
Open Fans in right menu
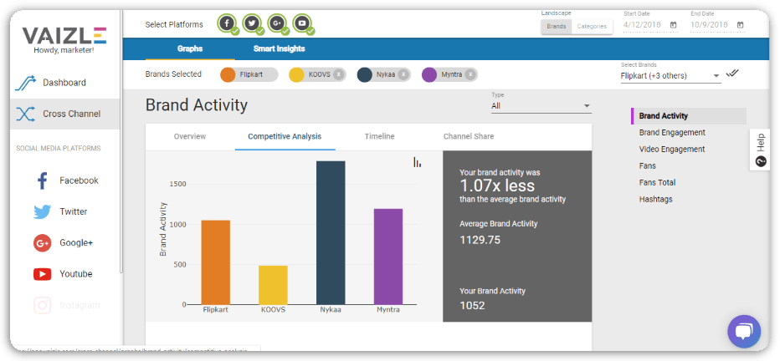pyautogui.click(x=647, y=165)
